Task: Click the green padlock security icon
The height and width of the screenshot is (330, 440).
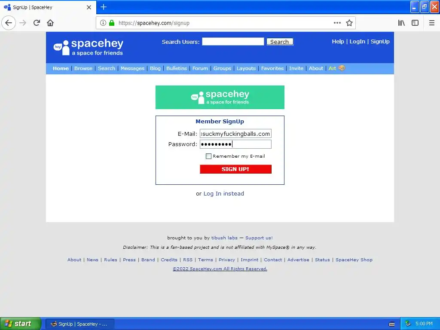Action: 112,23
